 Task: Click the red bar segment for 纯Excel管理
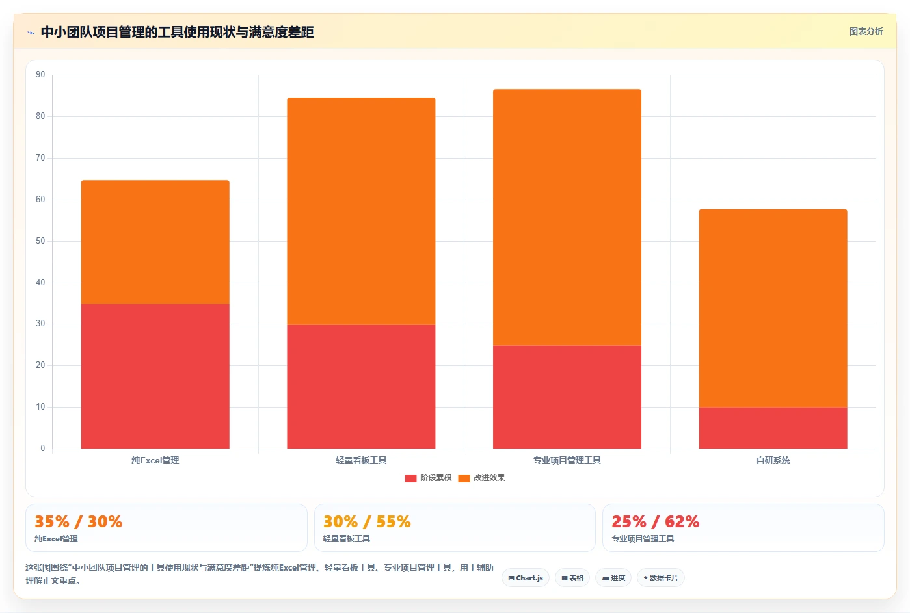coord(155,376)
